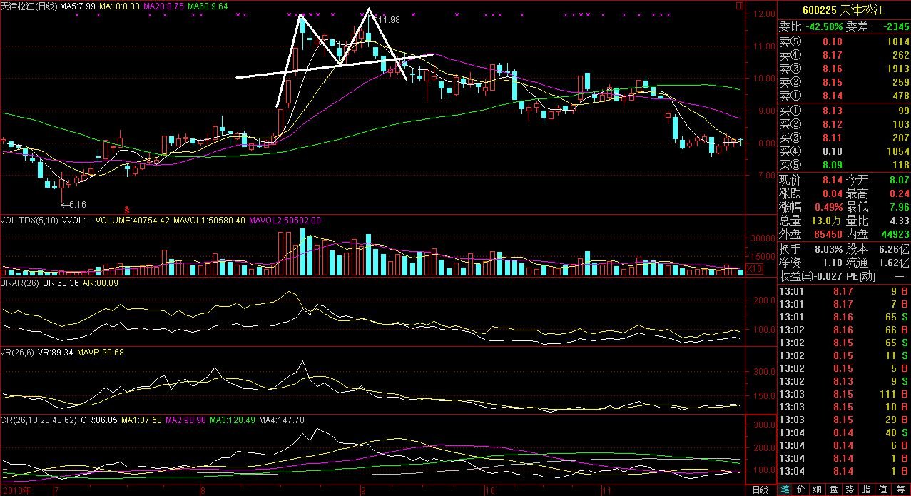
Task: Select the MA60:9.64 indicator label
Action: tap(208, 6)
